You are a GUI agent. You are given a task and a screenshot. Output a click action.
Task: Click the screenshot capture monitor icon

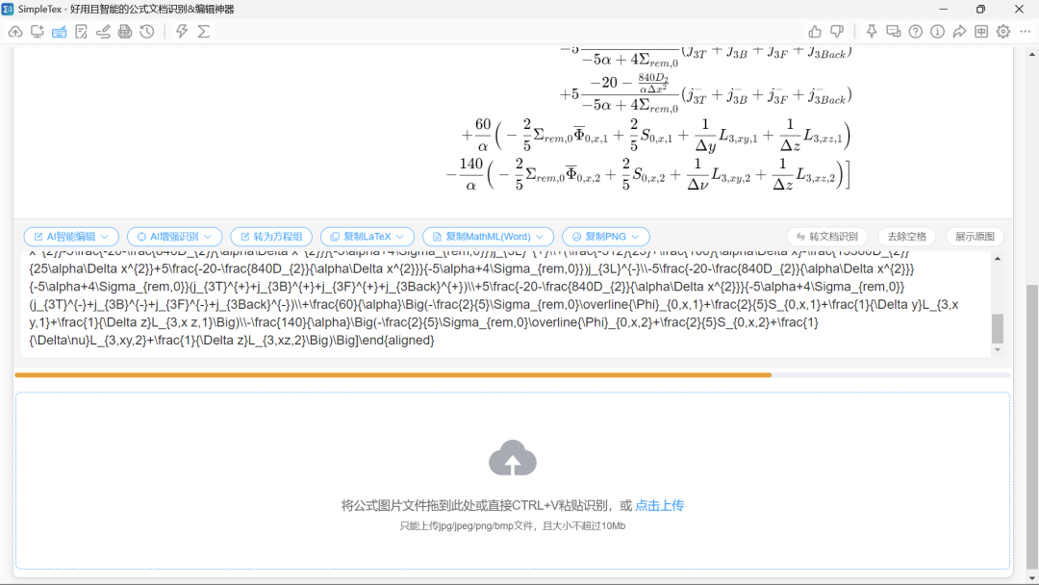(x=37, y=32)
